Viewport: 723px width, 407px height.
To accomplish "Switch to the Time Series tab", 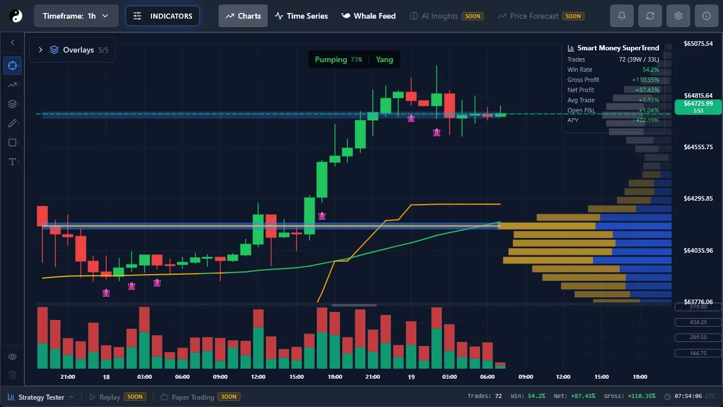I will (301, 16).
